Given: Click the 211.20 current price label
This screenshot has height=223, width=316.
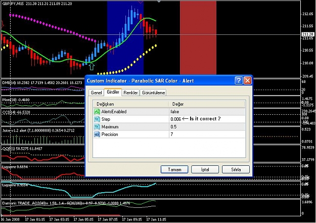Looking at the screenshot, I should coord(308,34).
